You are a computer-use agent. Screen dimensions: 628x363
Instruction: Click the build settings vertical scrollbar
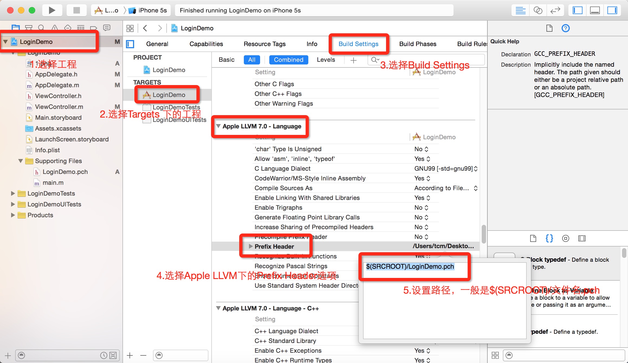484,234
